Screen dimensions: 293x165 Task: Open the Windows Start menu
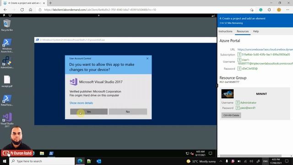point(5,161)
